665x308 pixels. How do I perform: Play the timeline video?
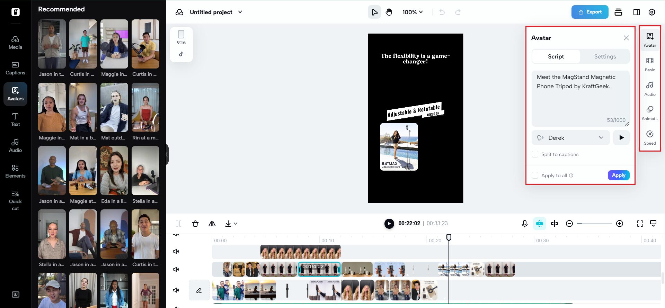pyautogui.click(x=389, y=224)
